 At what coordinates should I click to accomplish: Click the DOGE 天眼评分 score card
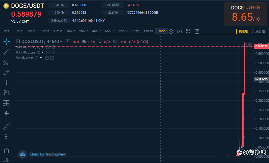tap(246, 14)
